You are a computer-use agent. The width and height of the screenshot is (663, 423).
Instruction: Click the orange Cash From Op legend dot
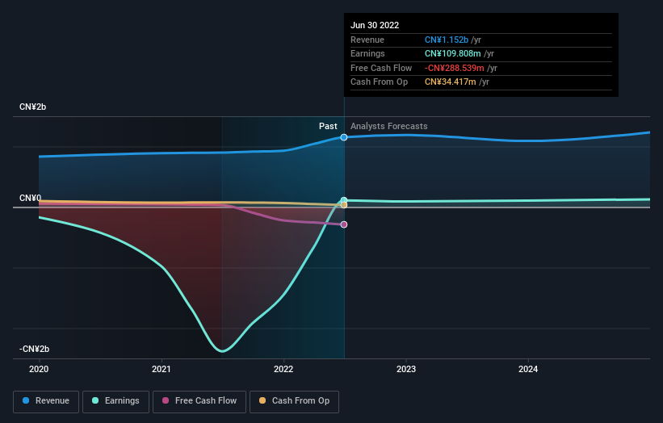262,400
